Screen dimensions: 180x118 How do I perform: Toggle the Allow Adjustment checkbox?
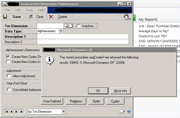pyautogui.click(x=9, y=76)
